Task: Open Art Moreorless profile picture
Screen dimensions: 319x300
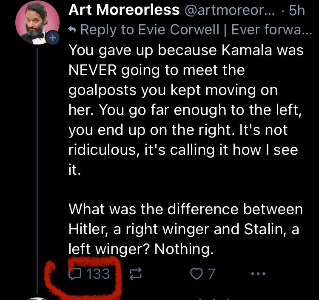Action: coord(34,25)
